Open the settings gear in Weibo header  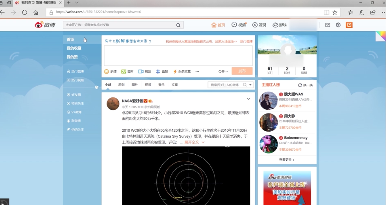[x=338, y=25]
